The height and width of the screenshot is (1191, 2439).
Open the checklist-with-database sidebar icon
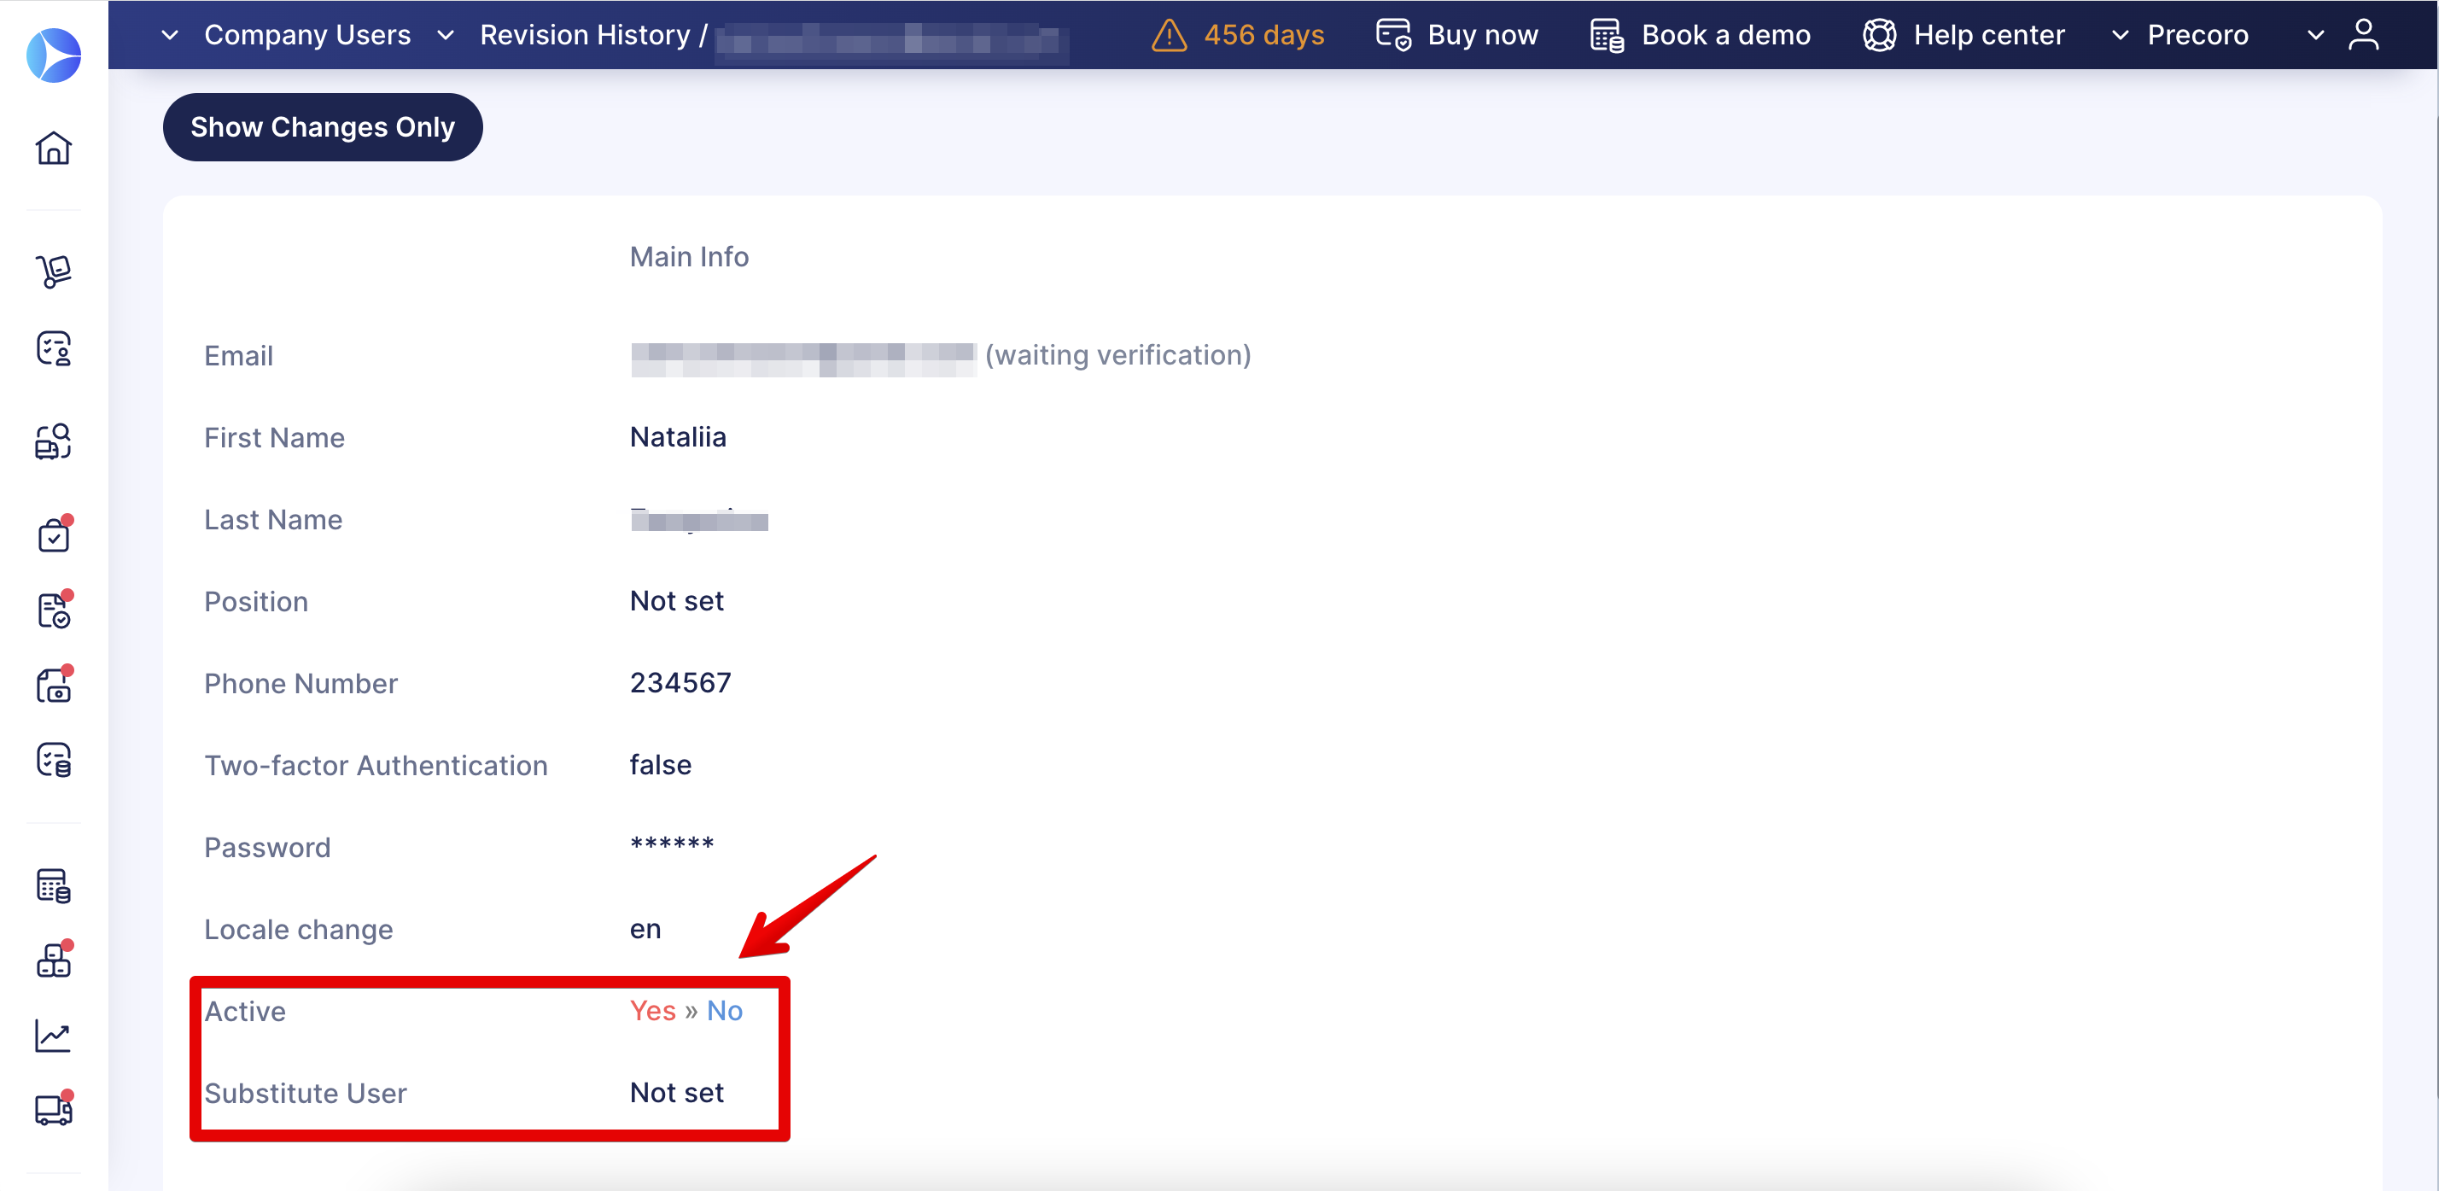(x=54, y=759)
